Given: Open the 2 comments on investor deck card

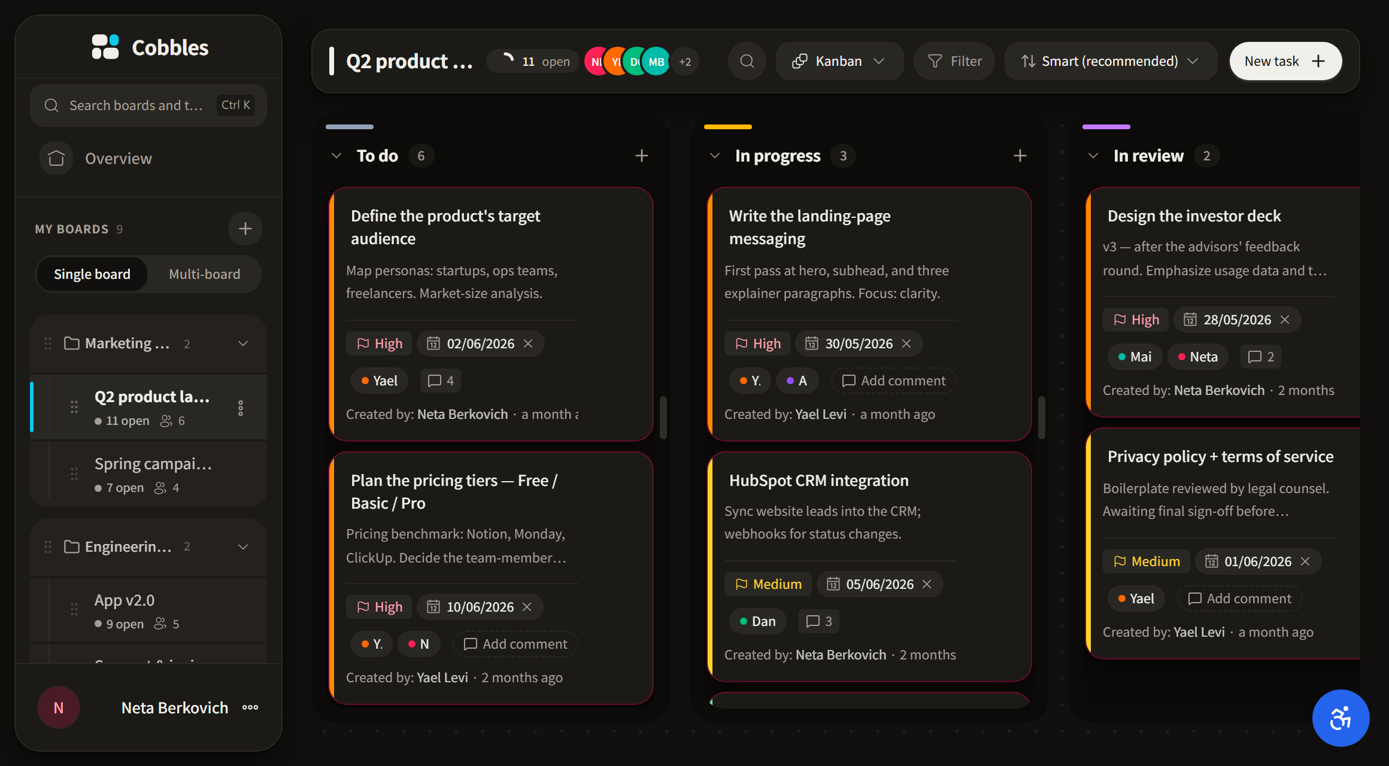Looking at the screenshot, I should click(1260, 357).
